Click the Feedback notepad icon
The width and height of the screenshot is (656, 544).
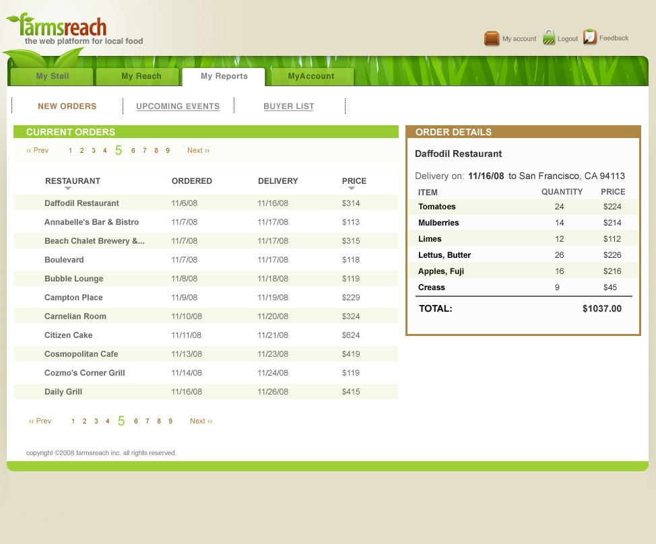point(590,37)
